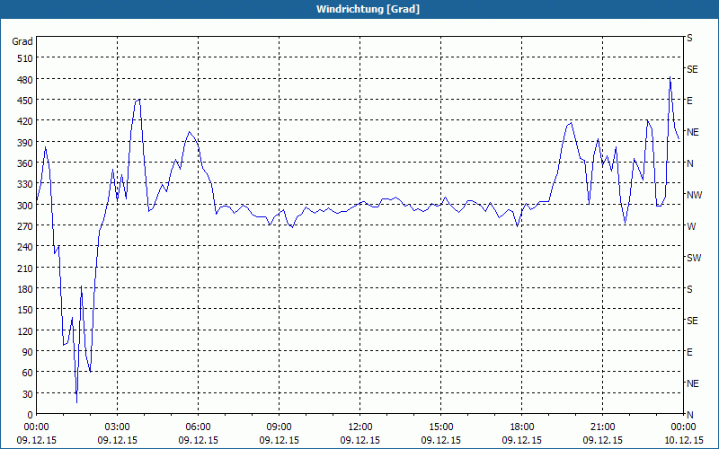Click the "09.12.15" date under "21:00"
Screen dimensions: 719x449
click(x=602, y=440)
